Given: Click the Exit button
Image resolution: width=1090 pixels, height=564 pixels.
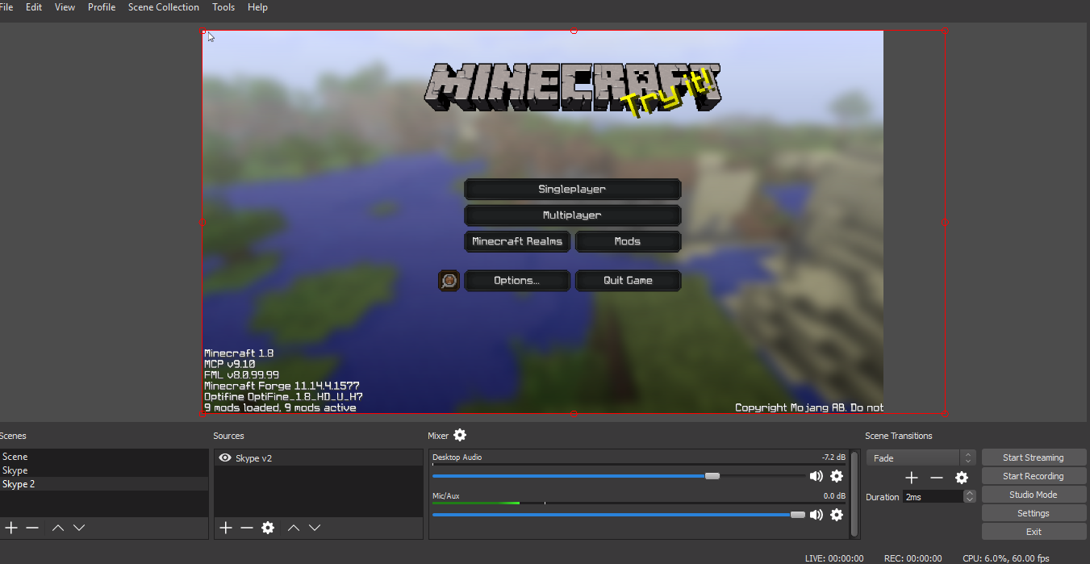Looking at the screenshot, I should pyautogui.click(x=1034, y=532).
